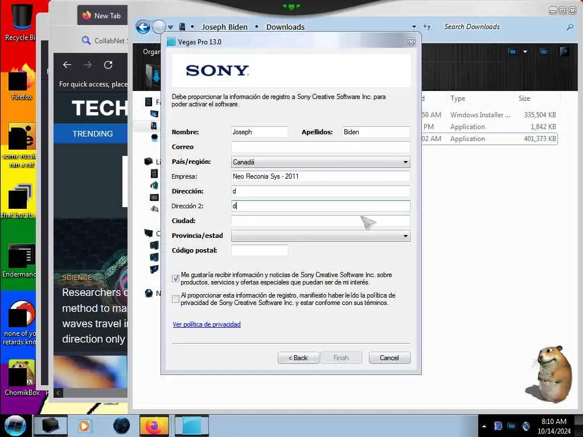The width and height of the screenshot is (583, 437).
Task: Close the Vegas Pro 13.0 dialog
Action: [411, 42]
